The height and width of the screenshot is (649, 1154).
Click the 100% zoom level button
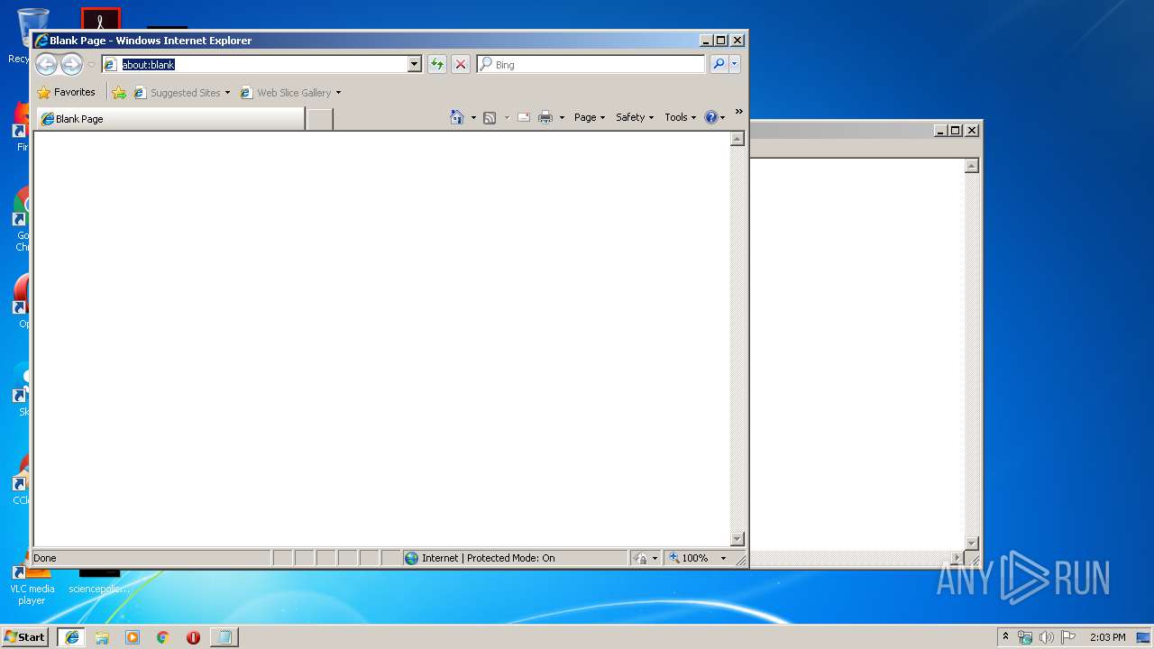coord(689,558)
